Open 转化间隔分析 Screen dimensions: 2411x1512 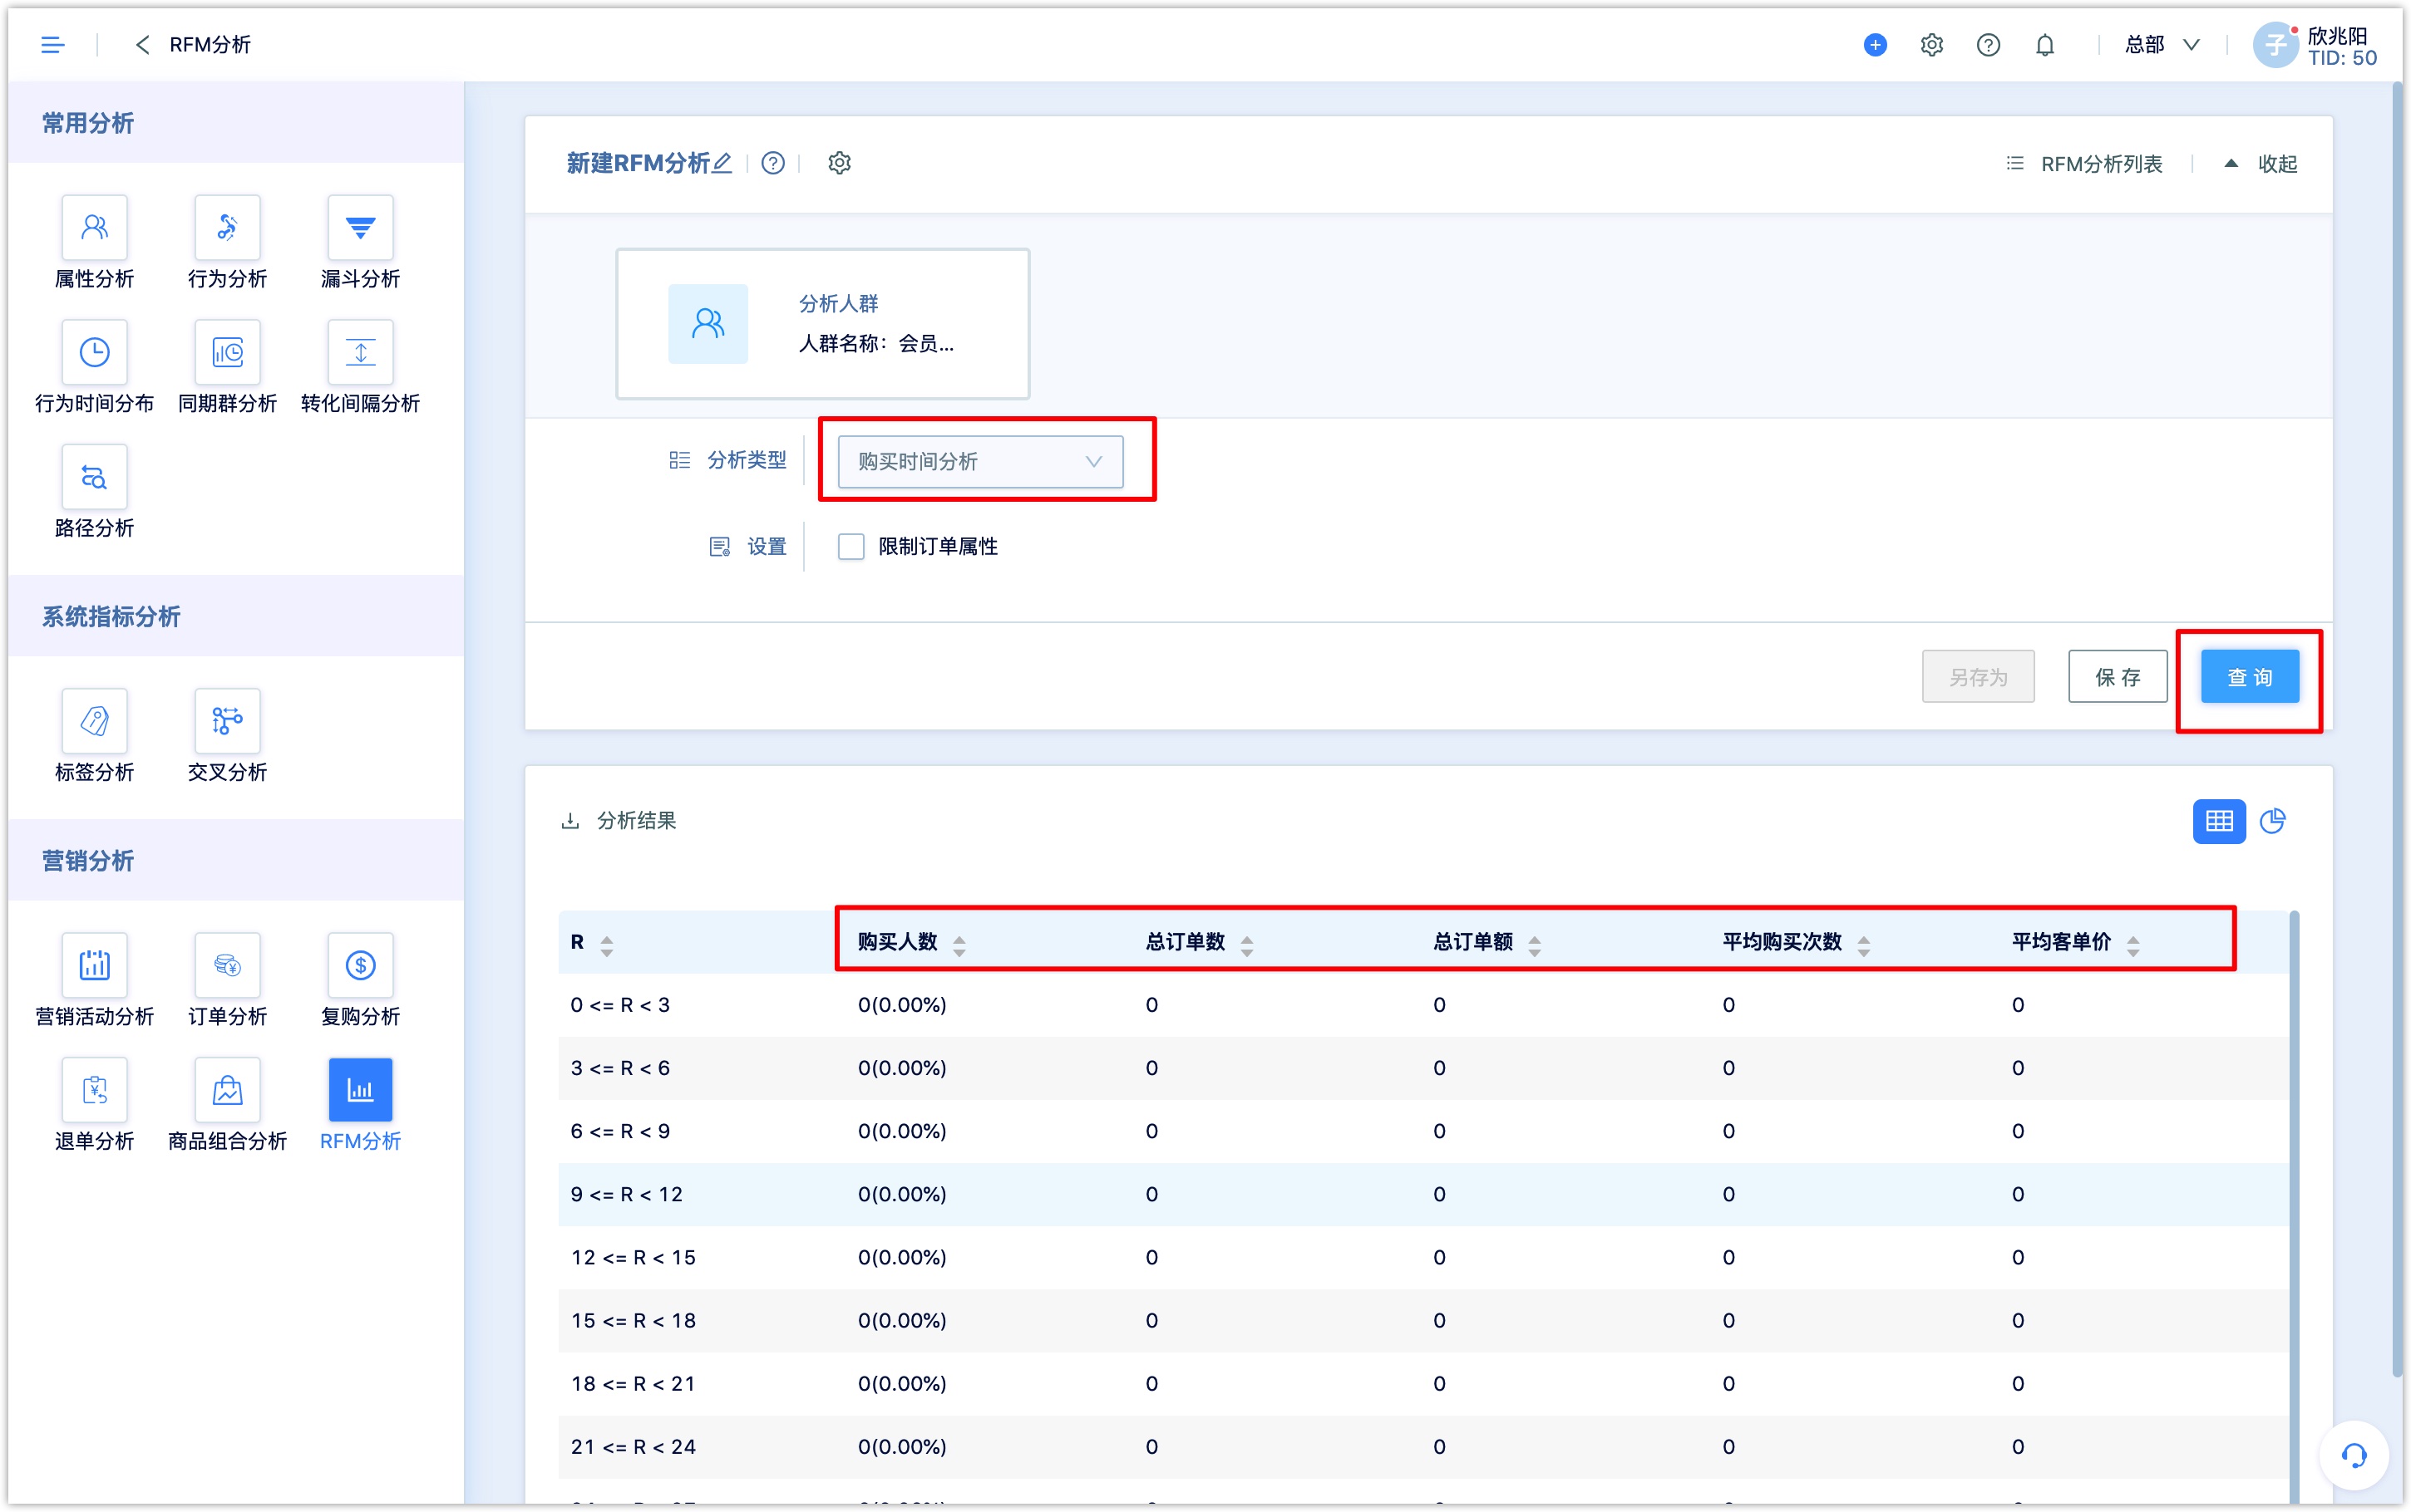pyautogui.click(x=360, y=367)
